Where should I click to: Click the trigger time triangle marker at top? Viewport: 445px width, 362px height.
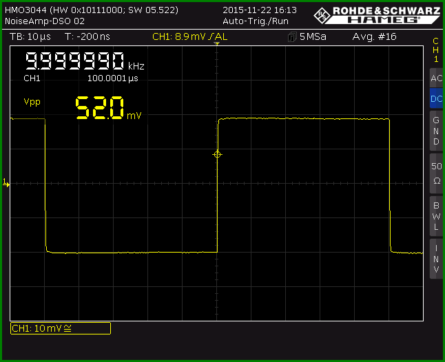click(217, 43)
